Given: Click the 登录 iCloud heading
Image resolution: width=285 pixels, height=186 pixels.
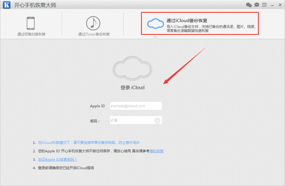Looking at the screenshot, I should (132, 87).
